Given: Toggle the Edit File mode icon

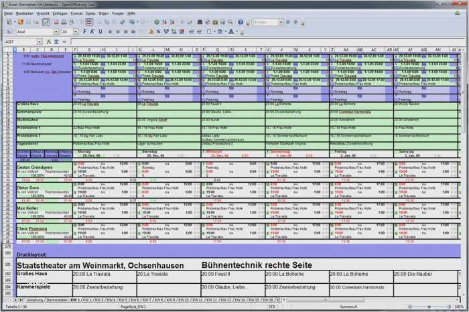Looking at the screenshot, I should tap(46, 22).
